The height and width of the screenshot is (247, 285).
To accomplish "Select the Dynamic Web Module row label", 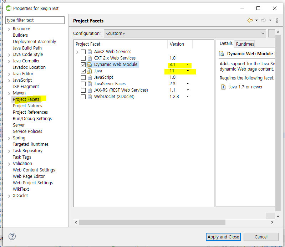I will 116,65.
